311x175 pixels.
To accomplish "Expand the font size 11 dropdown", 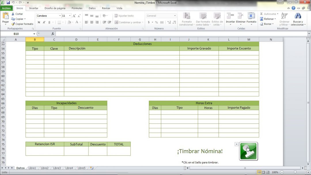I will point(70,16).
